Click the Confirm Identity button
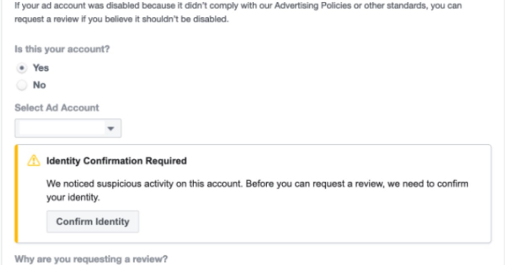 (93, 222)
